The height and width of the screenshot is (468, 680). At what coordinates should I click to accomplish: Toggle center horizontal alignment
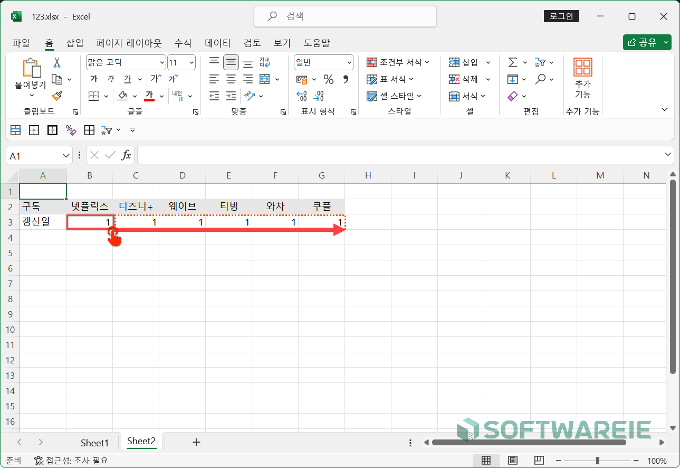pos(231,79)
